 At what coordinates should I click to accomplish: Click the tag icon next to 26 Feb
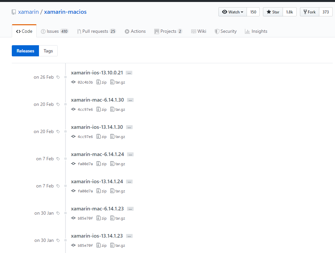tap(58, 77)
